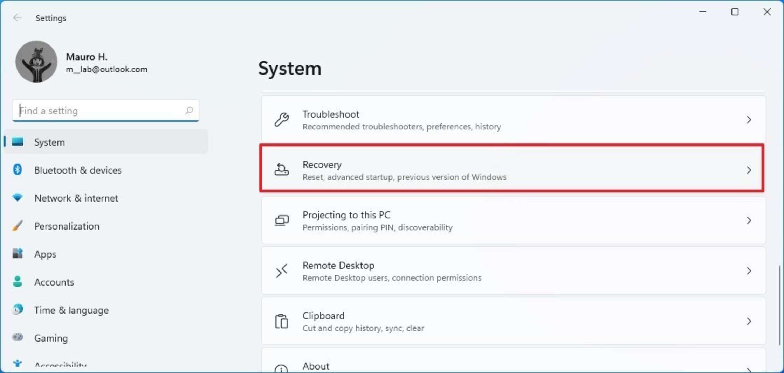Maximize the Settings window
This screenshot has height=373, width=784.
pos(735,12)
